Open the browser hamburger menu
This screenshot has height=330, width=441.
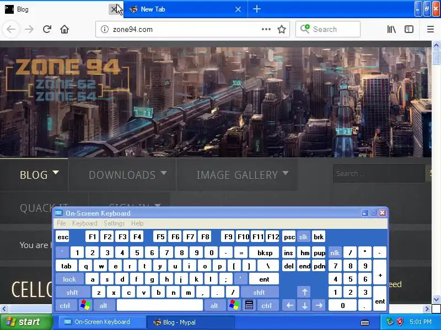click(431, 29)
